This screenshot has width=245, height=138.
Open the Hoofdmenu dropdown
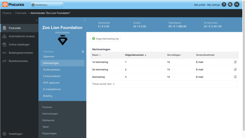click(47, 5)
